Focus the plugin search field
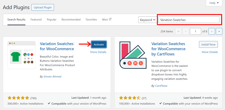The image size is (225, 110). tap(189, 20)
